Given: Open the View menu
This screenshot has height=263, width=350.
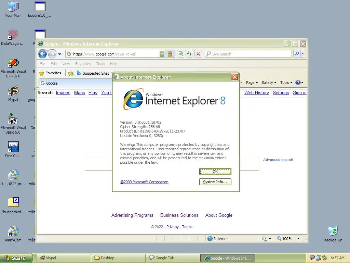Looking at the screenshot, I should (66, 64).
